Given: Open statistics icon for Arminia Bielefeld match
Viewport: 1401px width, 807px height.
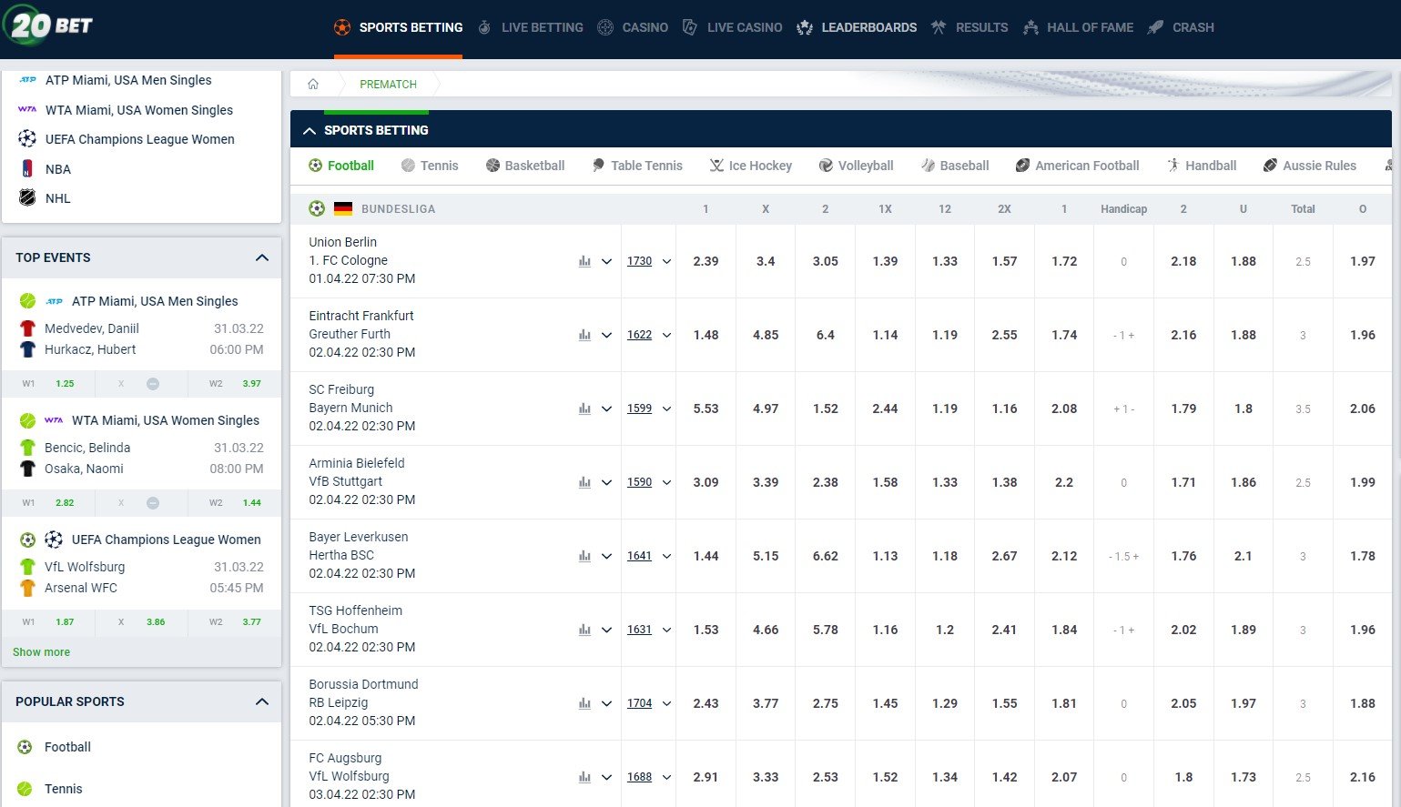Looking at the screenshot, I should point(584,482).
